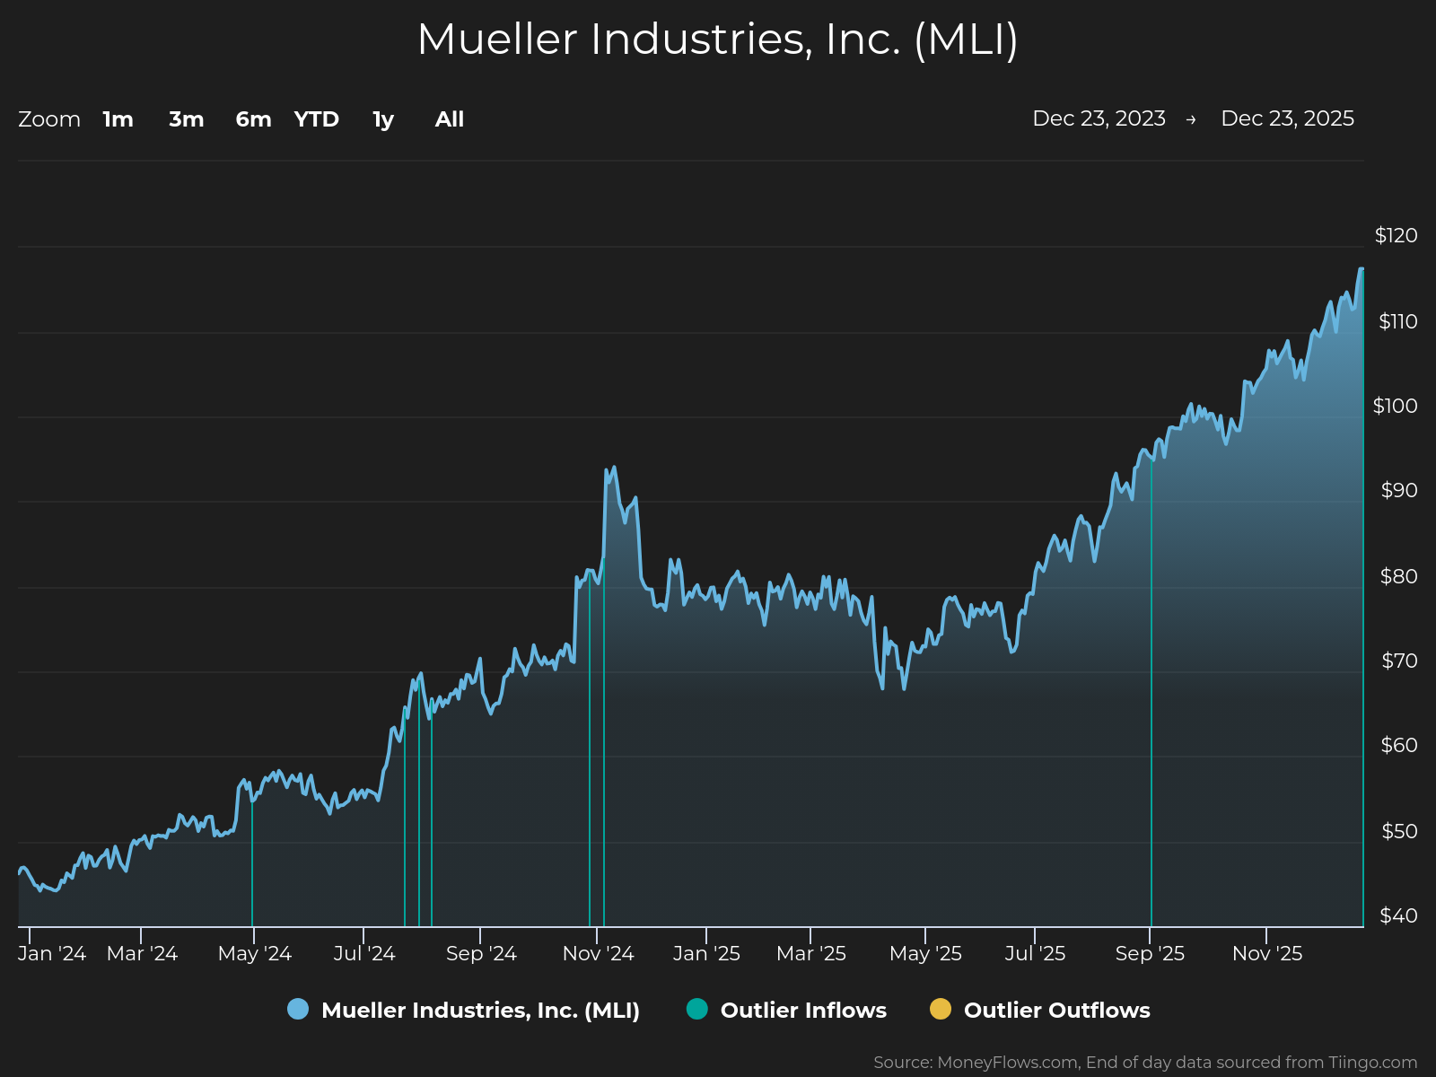
Task: Click the arrow between the date range
Action: click(1191, 119)
